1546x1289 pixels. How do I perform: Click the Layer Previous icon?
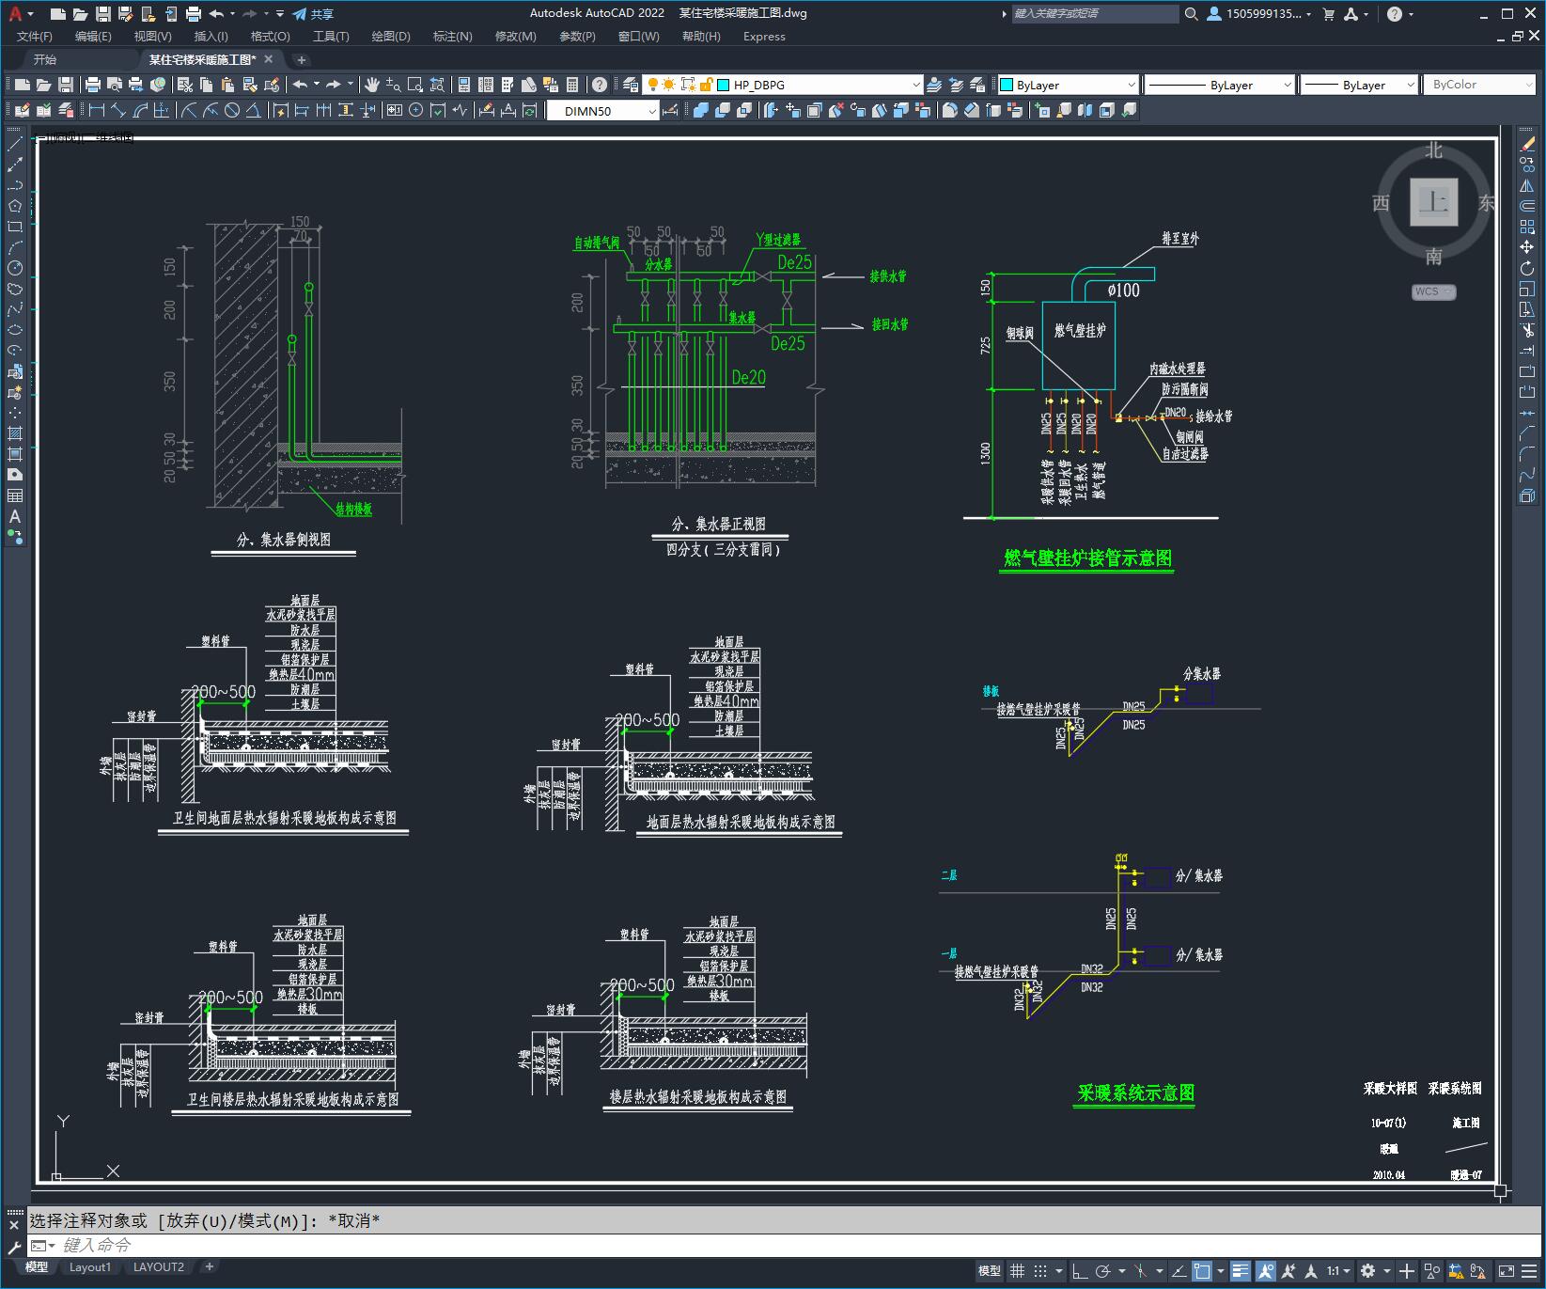click(956, 85)
